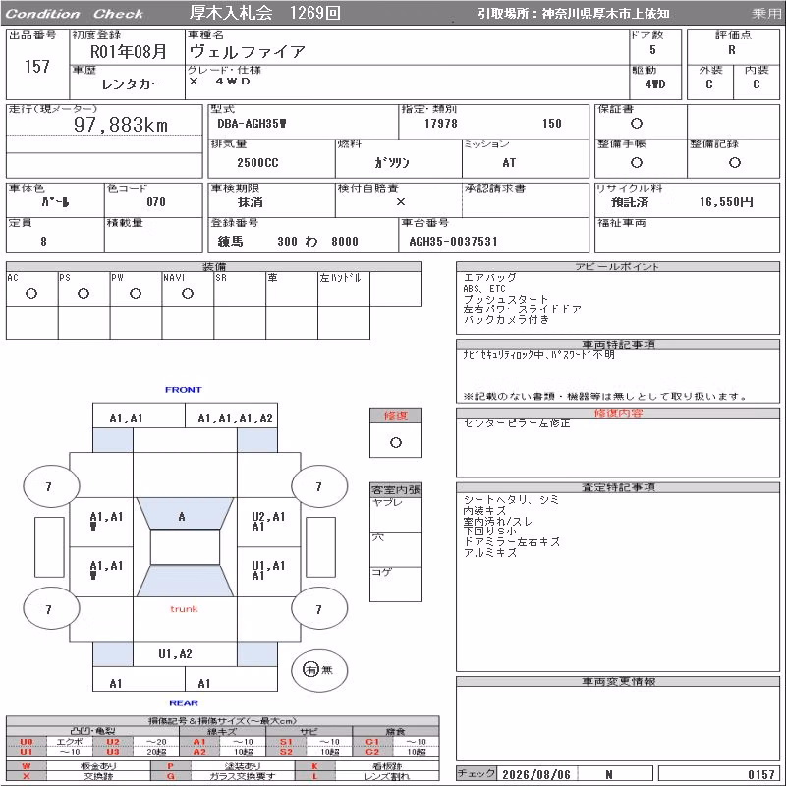Click the circle mark under NAVI
The image size is (786, 786).
click(x=188, y=293)
